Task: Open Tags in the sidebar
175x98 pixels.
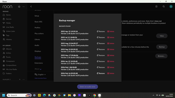Action: click(x=6, y=35)
